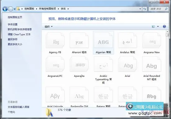Image resolution: width=171 pixels, height=119 pixels.
Task: Click the 376 个对象 status text
Action: [x=64, y=110]
